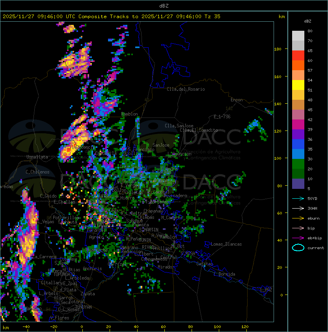This screenshot has height=332, width=328.
Task: Click the -40 km tick label
Action: (26, 327)
